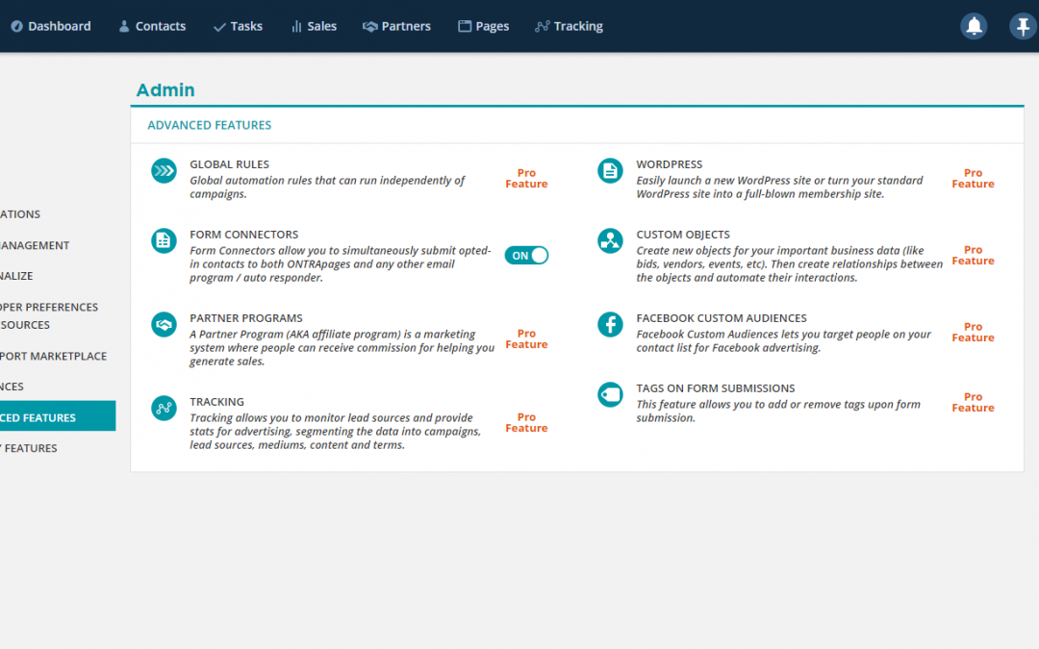Turn off the Form Connectors toggle

tap(526, 255)
